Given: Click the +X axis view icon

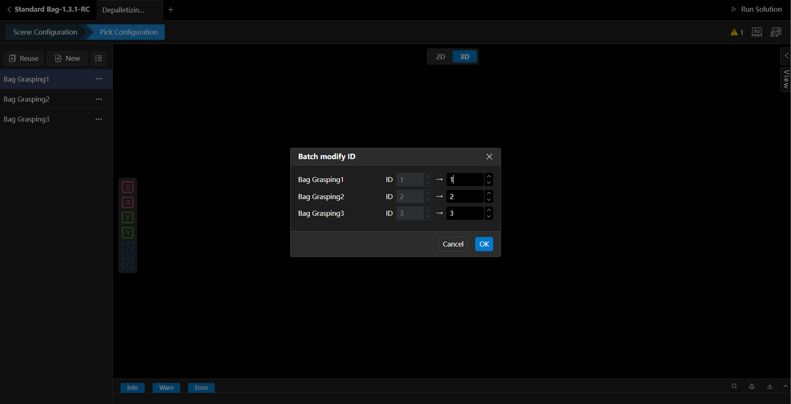Looking at the screenshot, I should click(x=127, y=187).
